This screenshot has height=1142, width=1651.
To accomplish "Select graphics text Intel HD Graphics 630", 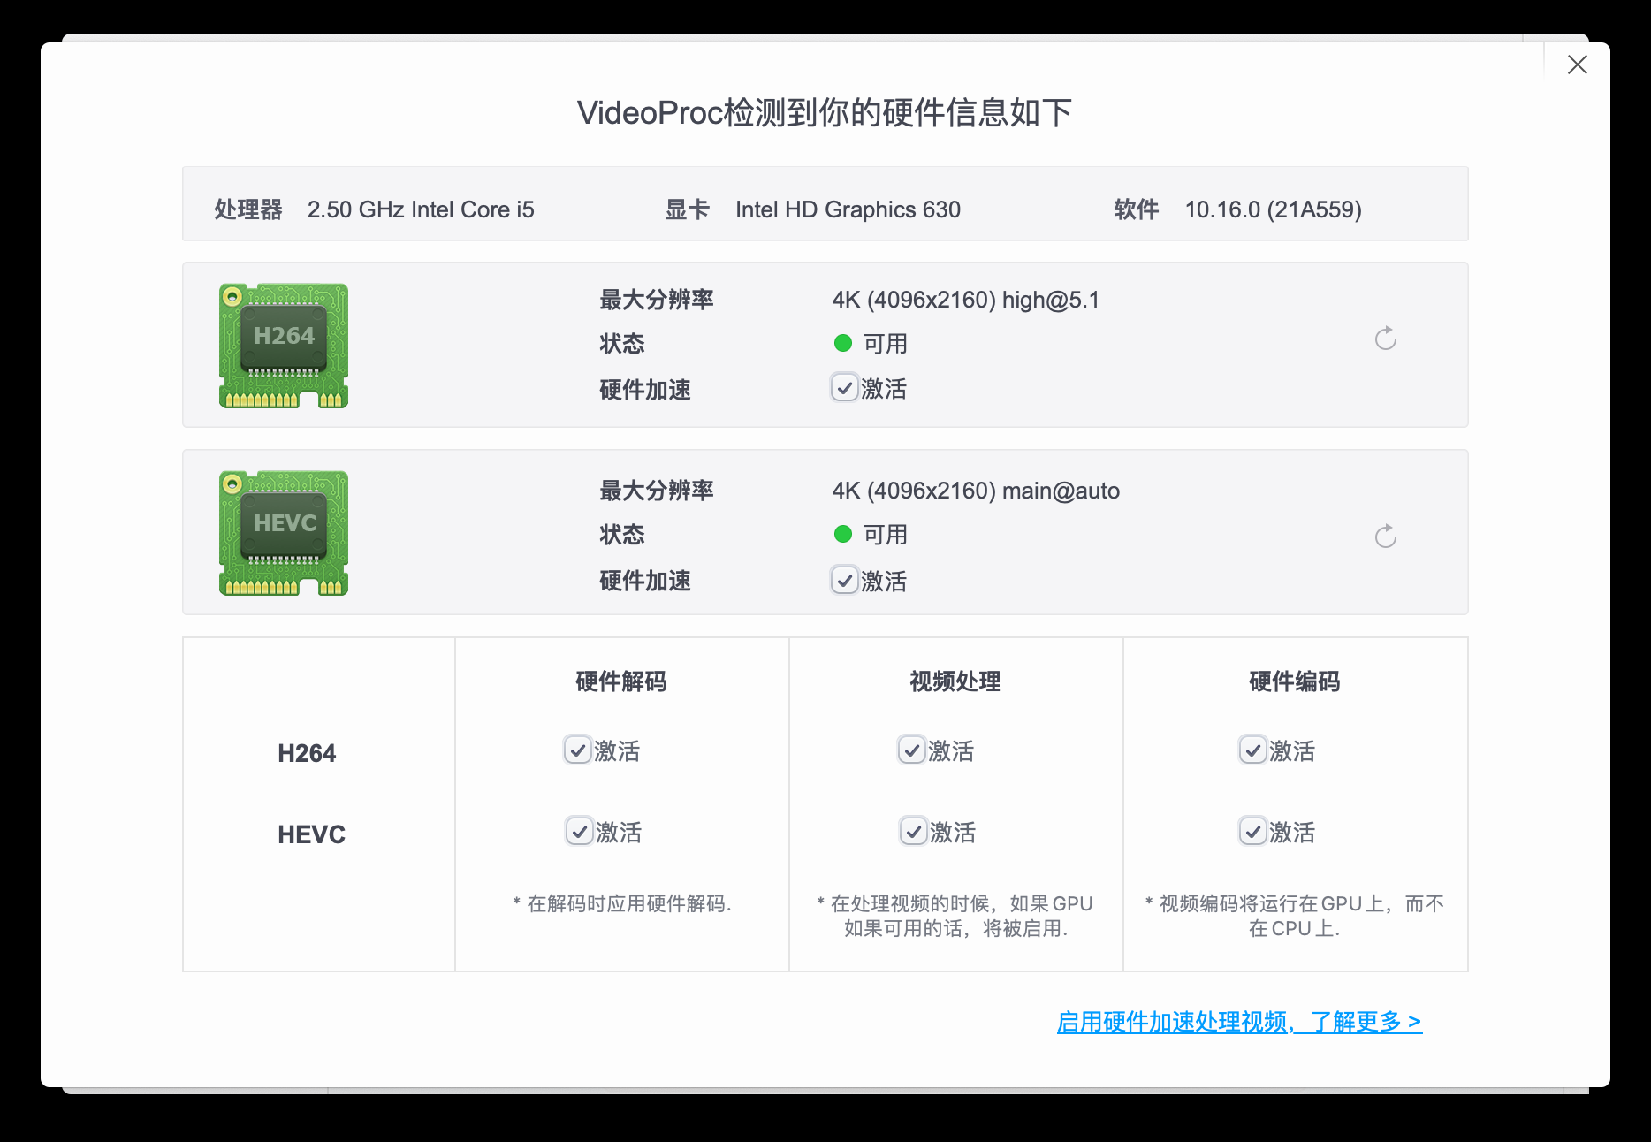I will click(848, 209).
